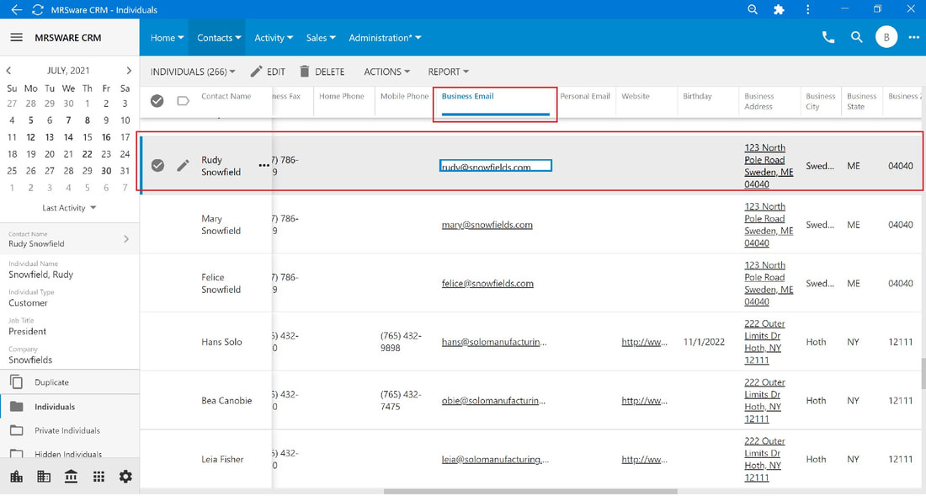Image resolution: width=926 pixels, height=496 pixels.
Task: Open the apps grid icon in bottom bar
Action: (98, 477)
